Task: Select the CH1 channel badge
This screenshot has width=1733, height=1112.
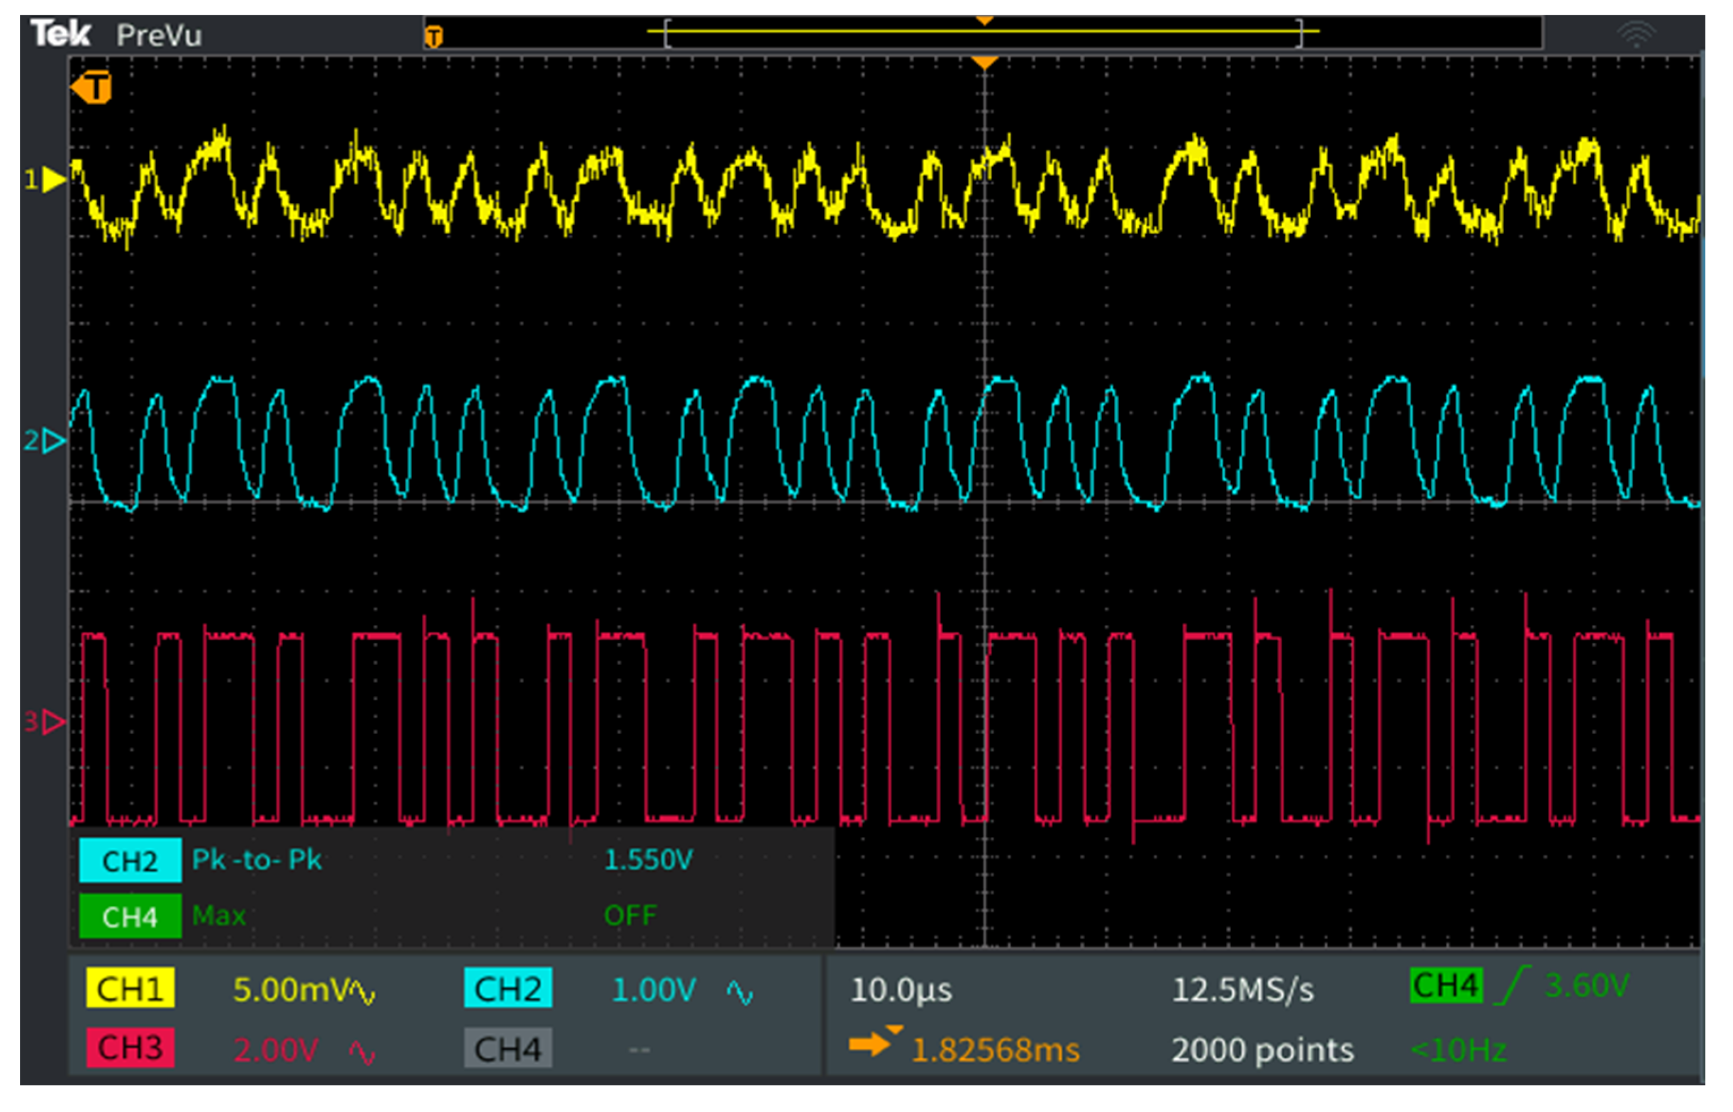Action: pyautogui.click(x=130, y=991)
